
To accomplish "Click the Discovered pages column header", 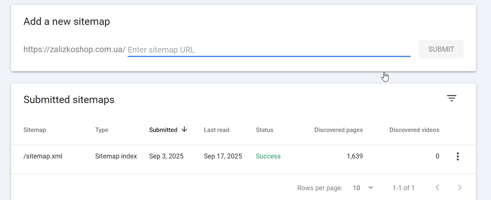I will click(338, 130).
